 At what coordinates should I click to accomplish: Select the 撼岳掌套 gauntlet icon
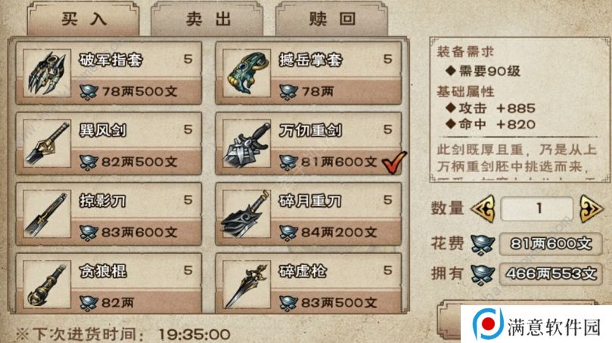(247, 73)
